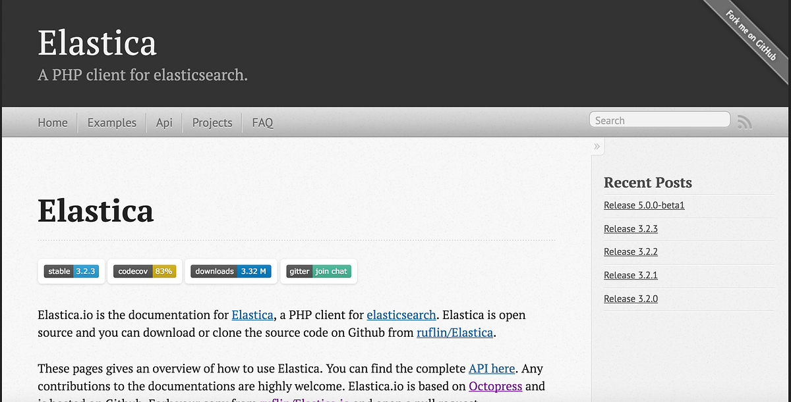Open the codecov 83% coverage badge
This screenshot has height=402, width=791.
144,270
